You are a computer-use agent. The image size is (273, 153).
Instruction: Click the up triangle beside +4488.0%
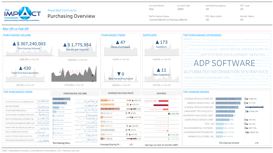247,99
